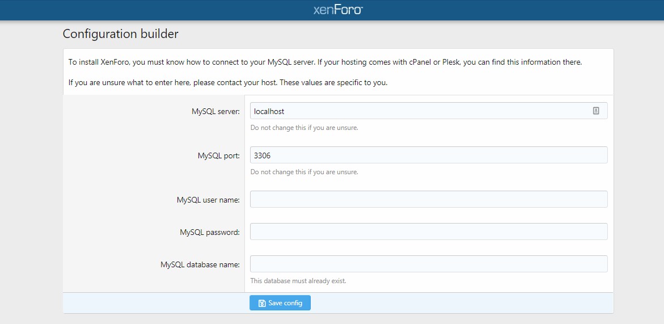Click the xenForo logo in header

click(338, 10)
